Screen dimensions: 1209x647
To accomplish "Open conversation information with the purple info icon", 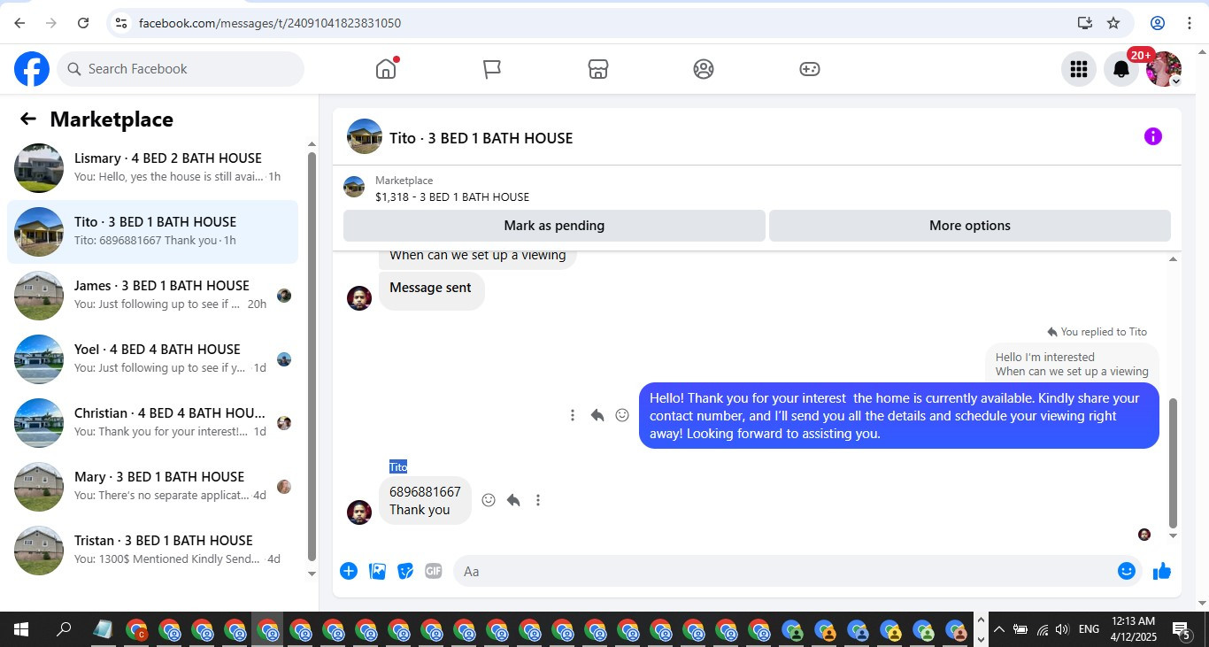I will coord(1152,136).
